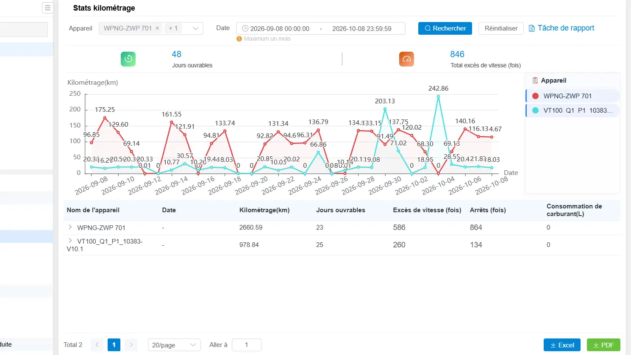Click the Jours ouvrables column header

coord(341,210)
